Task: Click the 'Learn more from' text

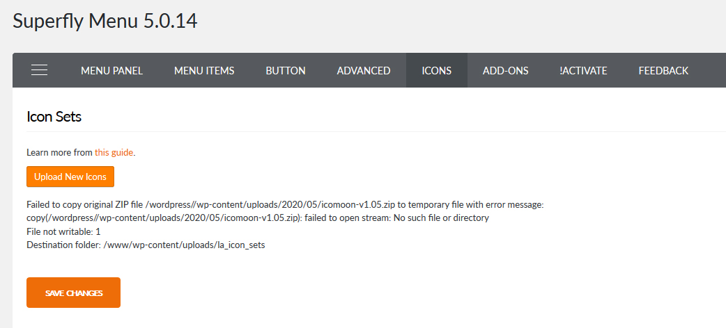Action: tap(60, 152)
